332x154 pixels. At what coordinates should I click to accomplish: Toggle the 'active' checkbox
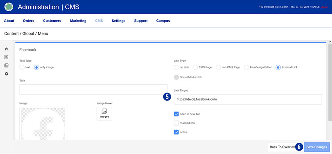[176, 132]
